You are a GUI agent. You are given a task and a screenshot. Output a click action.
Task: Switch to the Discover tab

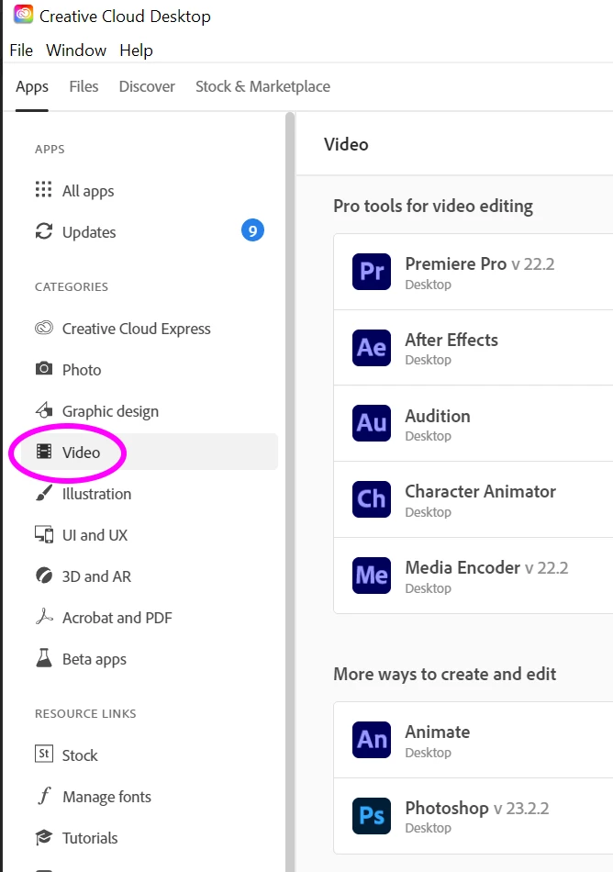[x=147, y=87]
